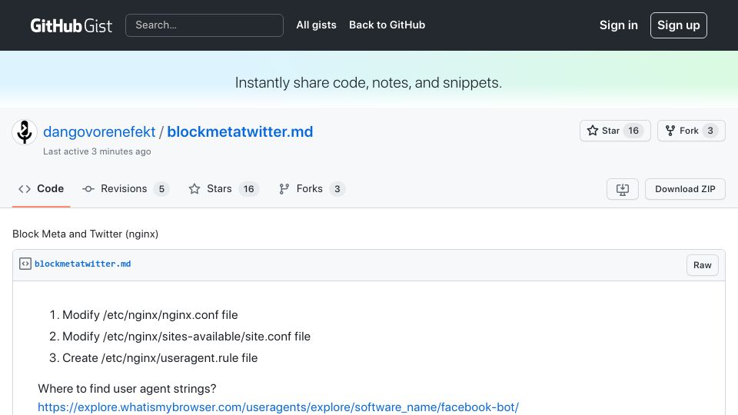Open the GitHub Gist logo home link

[x=71, y=25]
